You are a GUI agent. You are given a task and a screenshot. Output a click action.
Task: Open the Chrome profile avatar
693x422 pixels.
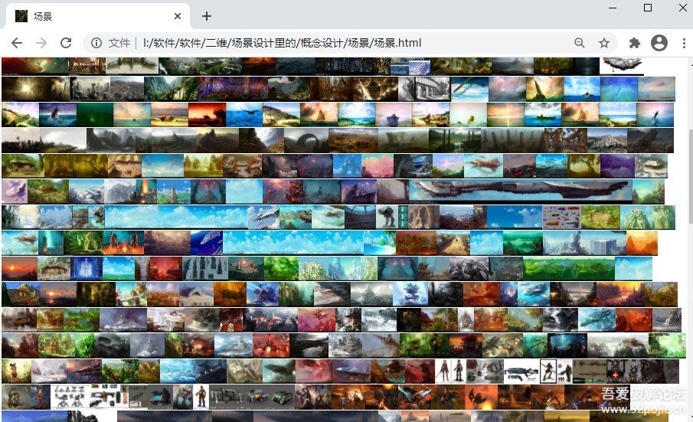pos(659,43)
